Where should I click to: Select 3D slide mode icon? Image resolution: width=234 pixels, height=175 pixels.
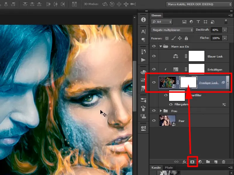[126, 4]
